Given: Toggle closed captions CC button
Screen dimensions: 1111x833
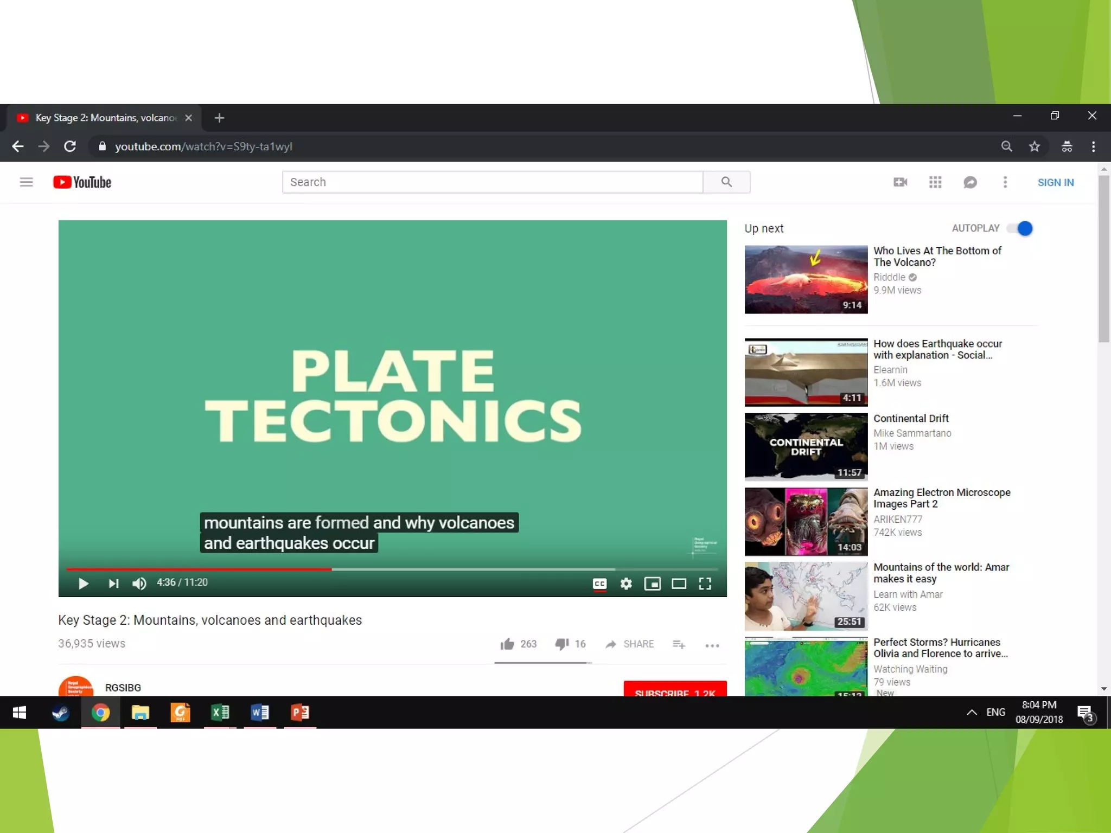Looking at the screenshot, I should pos(599,584).
